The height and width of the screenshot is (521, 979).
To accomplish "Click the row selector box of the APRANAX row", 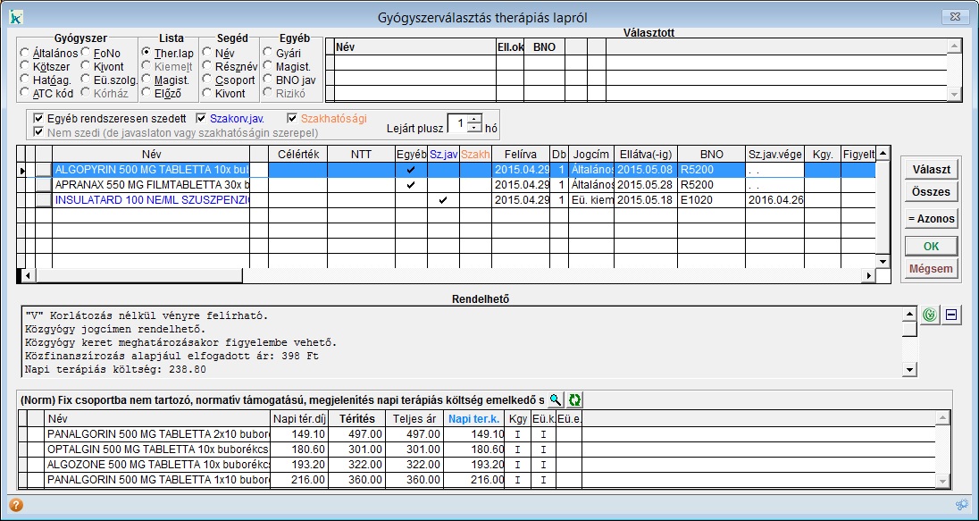I will point(44,184).
